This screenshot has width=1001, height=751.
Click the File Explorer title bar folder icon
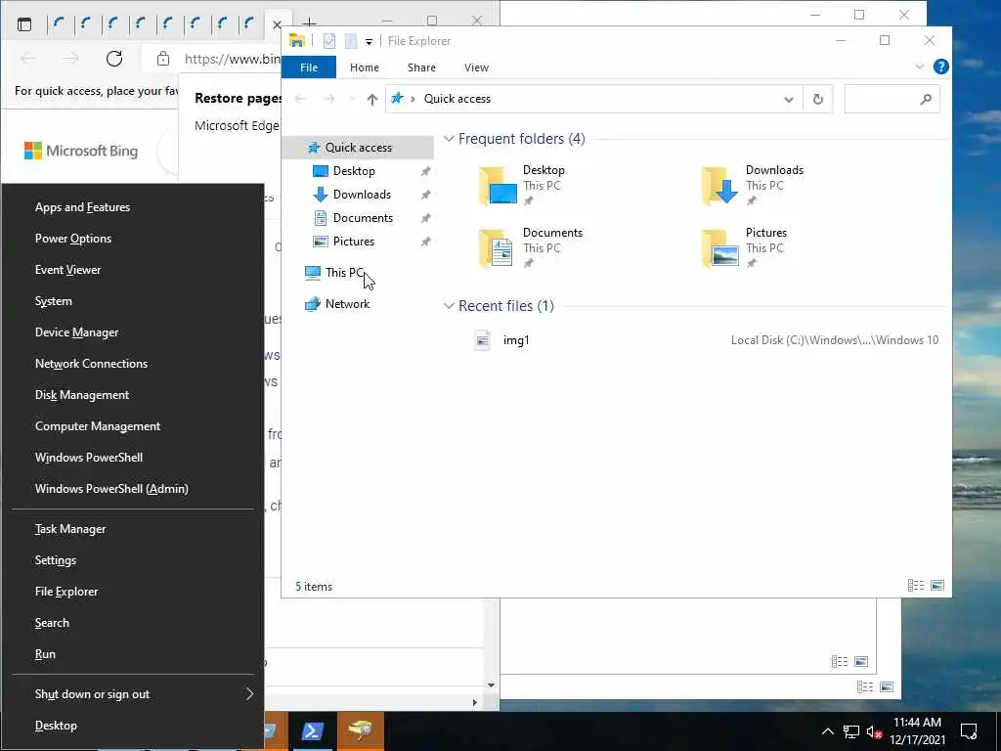coord(297,40)
